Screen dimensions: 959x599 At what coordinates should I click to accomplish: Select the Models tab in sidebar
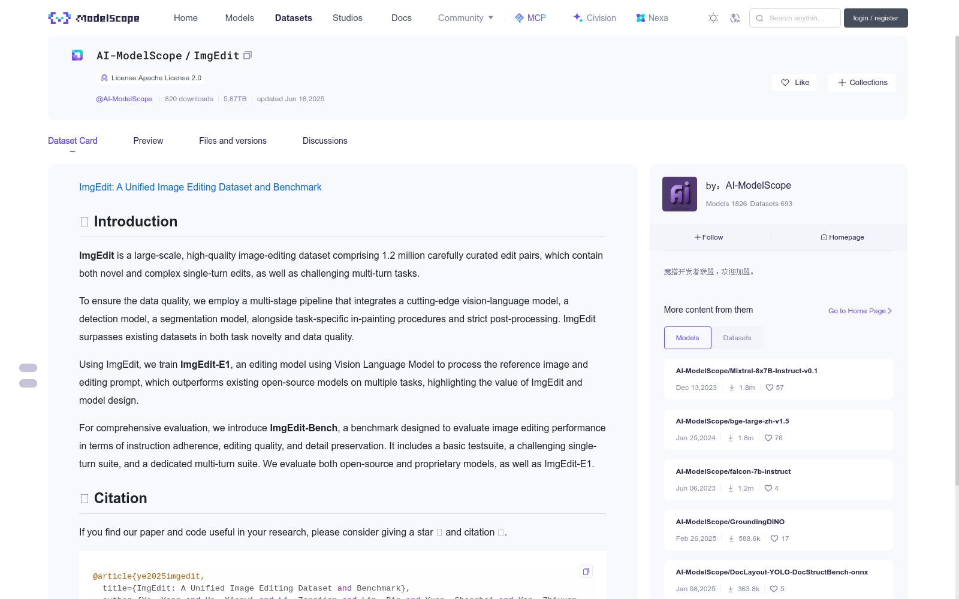687,338
